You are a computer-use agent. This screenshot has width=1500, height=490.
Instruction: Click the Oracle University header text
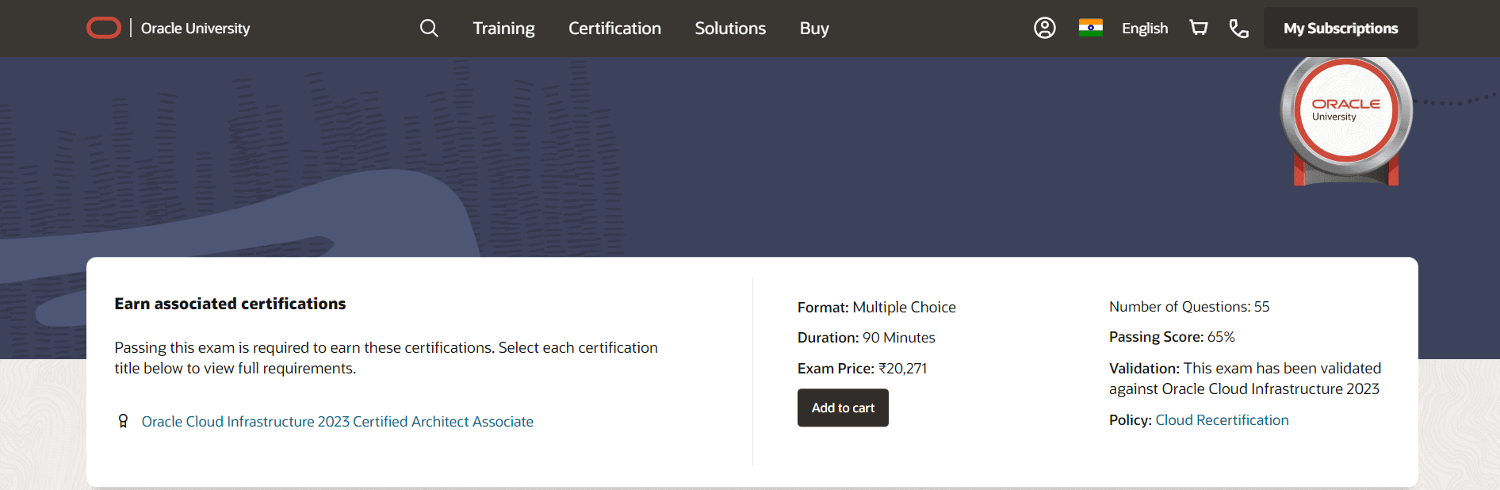tap(195, 29)
